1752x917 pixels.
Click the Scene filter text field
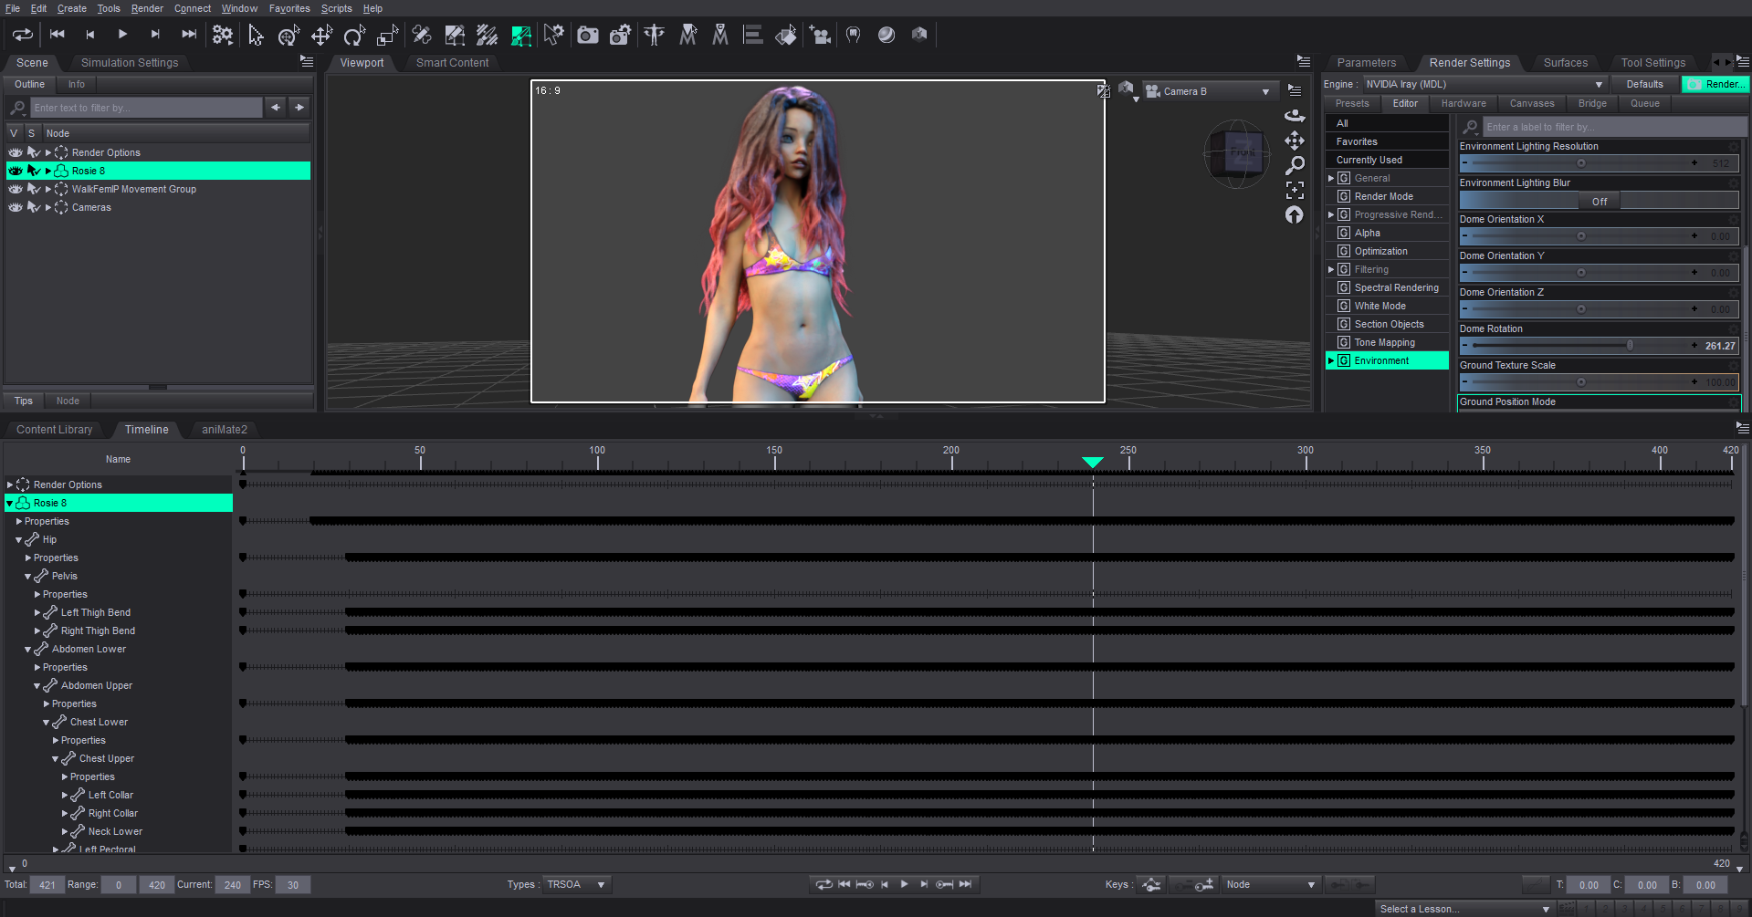tap(146, 108)
